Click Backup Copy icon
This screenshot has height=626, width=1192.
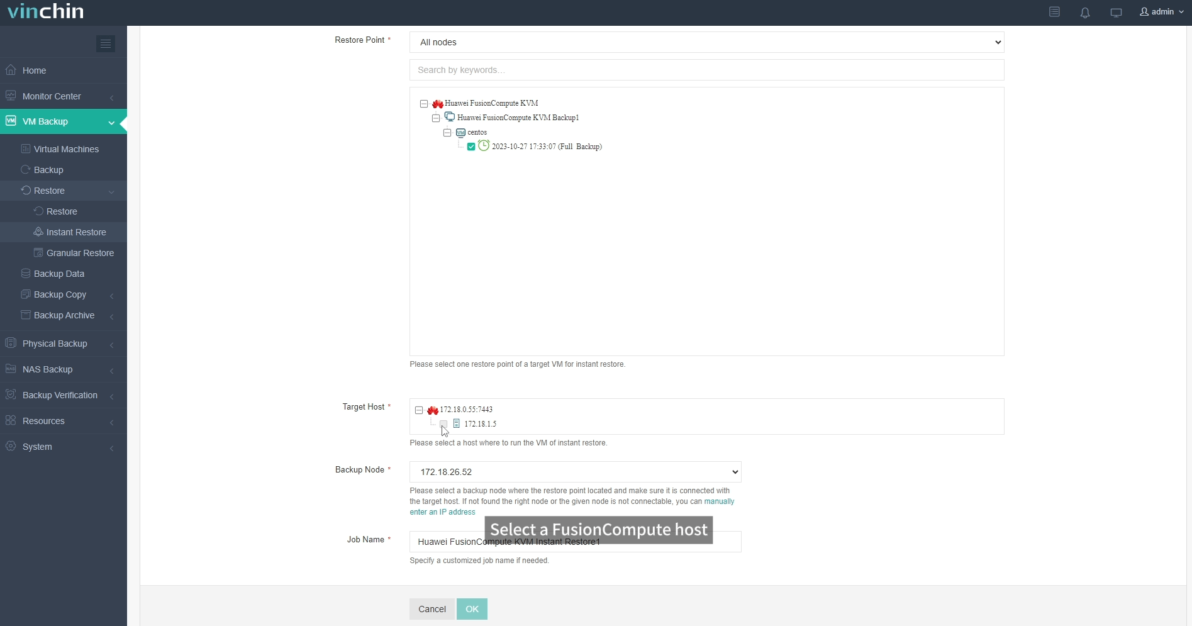click(26, 294)
